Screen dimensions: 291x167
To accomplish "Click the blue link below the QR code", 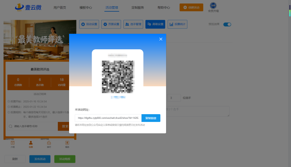I will [x=118, y=97].
